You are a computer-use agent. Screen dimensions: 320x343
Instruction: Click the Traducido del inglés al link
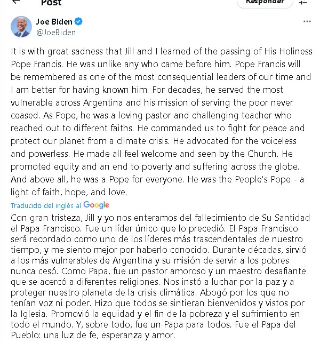(x=46, y=205)
